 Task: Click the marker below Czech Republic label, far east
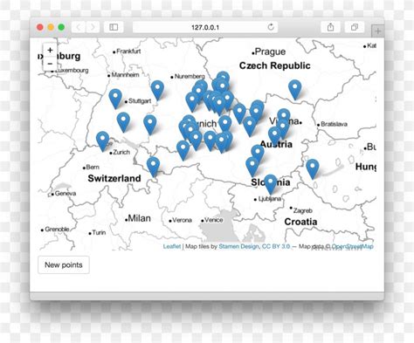(x=295, y=90)
